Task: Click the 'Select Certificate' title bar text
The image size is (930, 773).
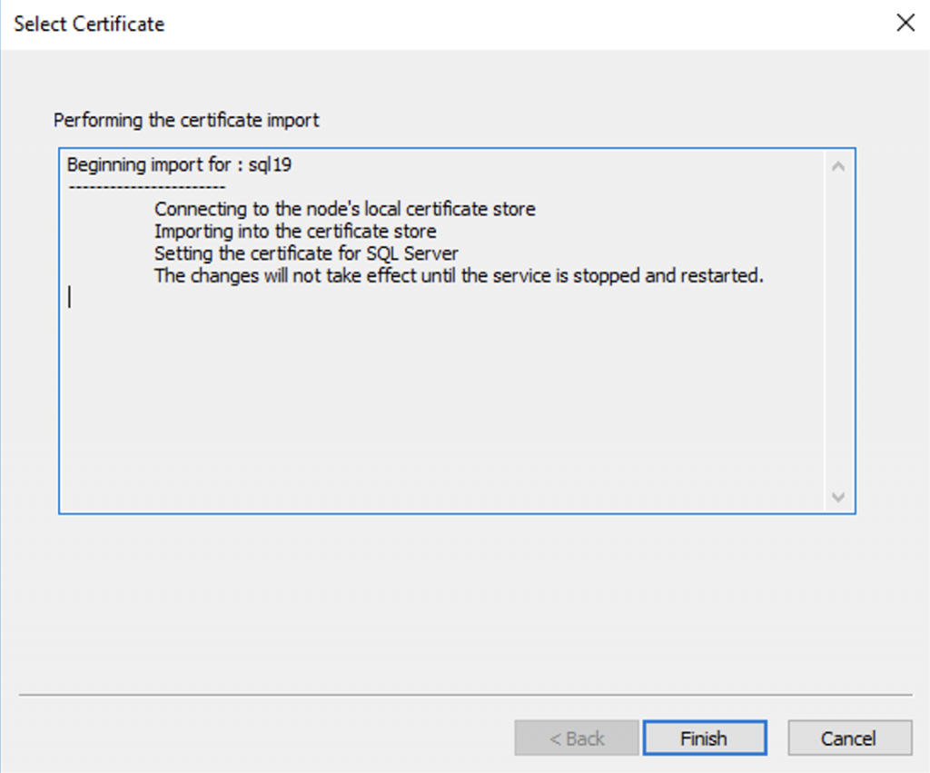Action: [88, 24]
